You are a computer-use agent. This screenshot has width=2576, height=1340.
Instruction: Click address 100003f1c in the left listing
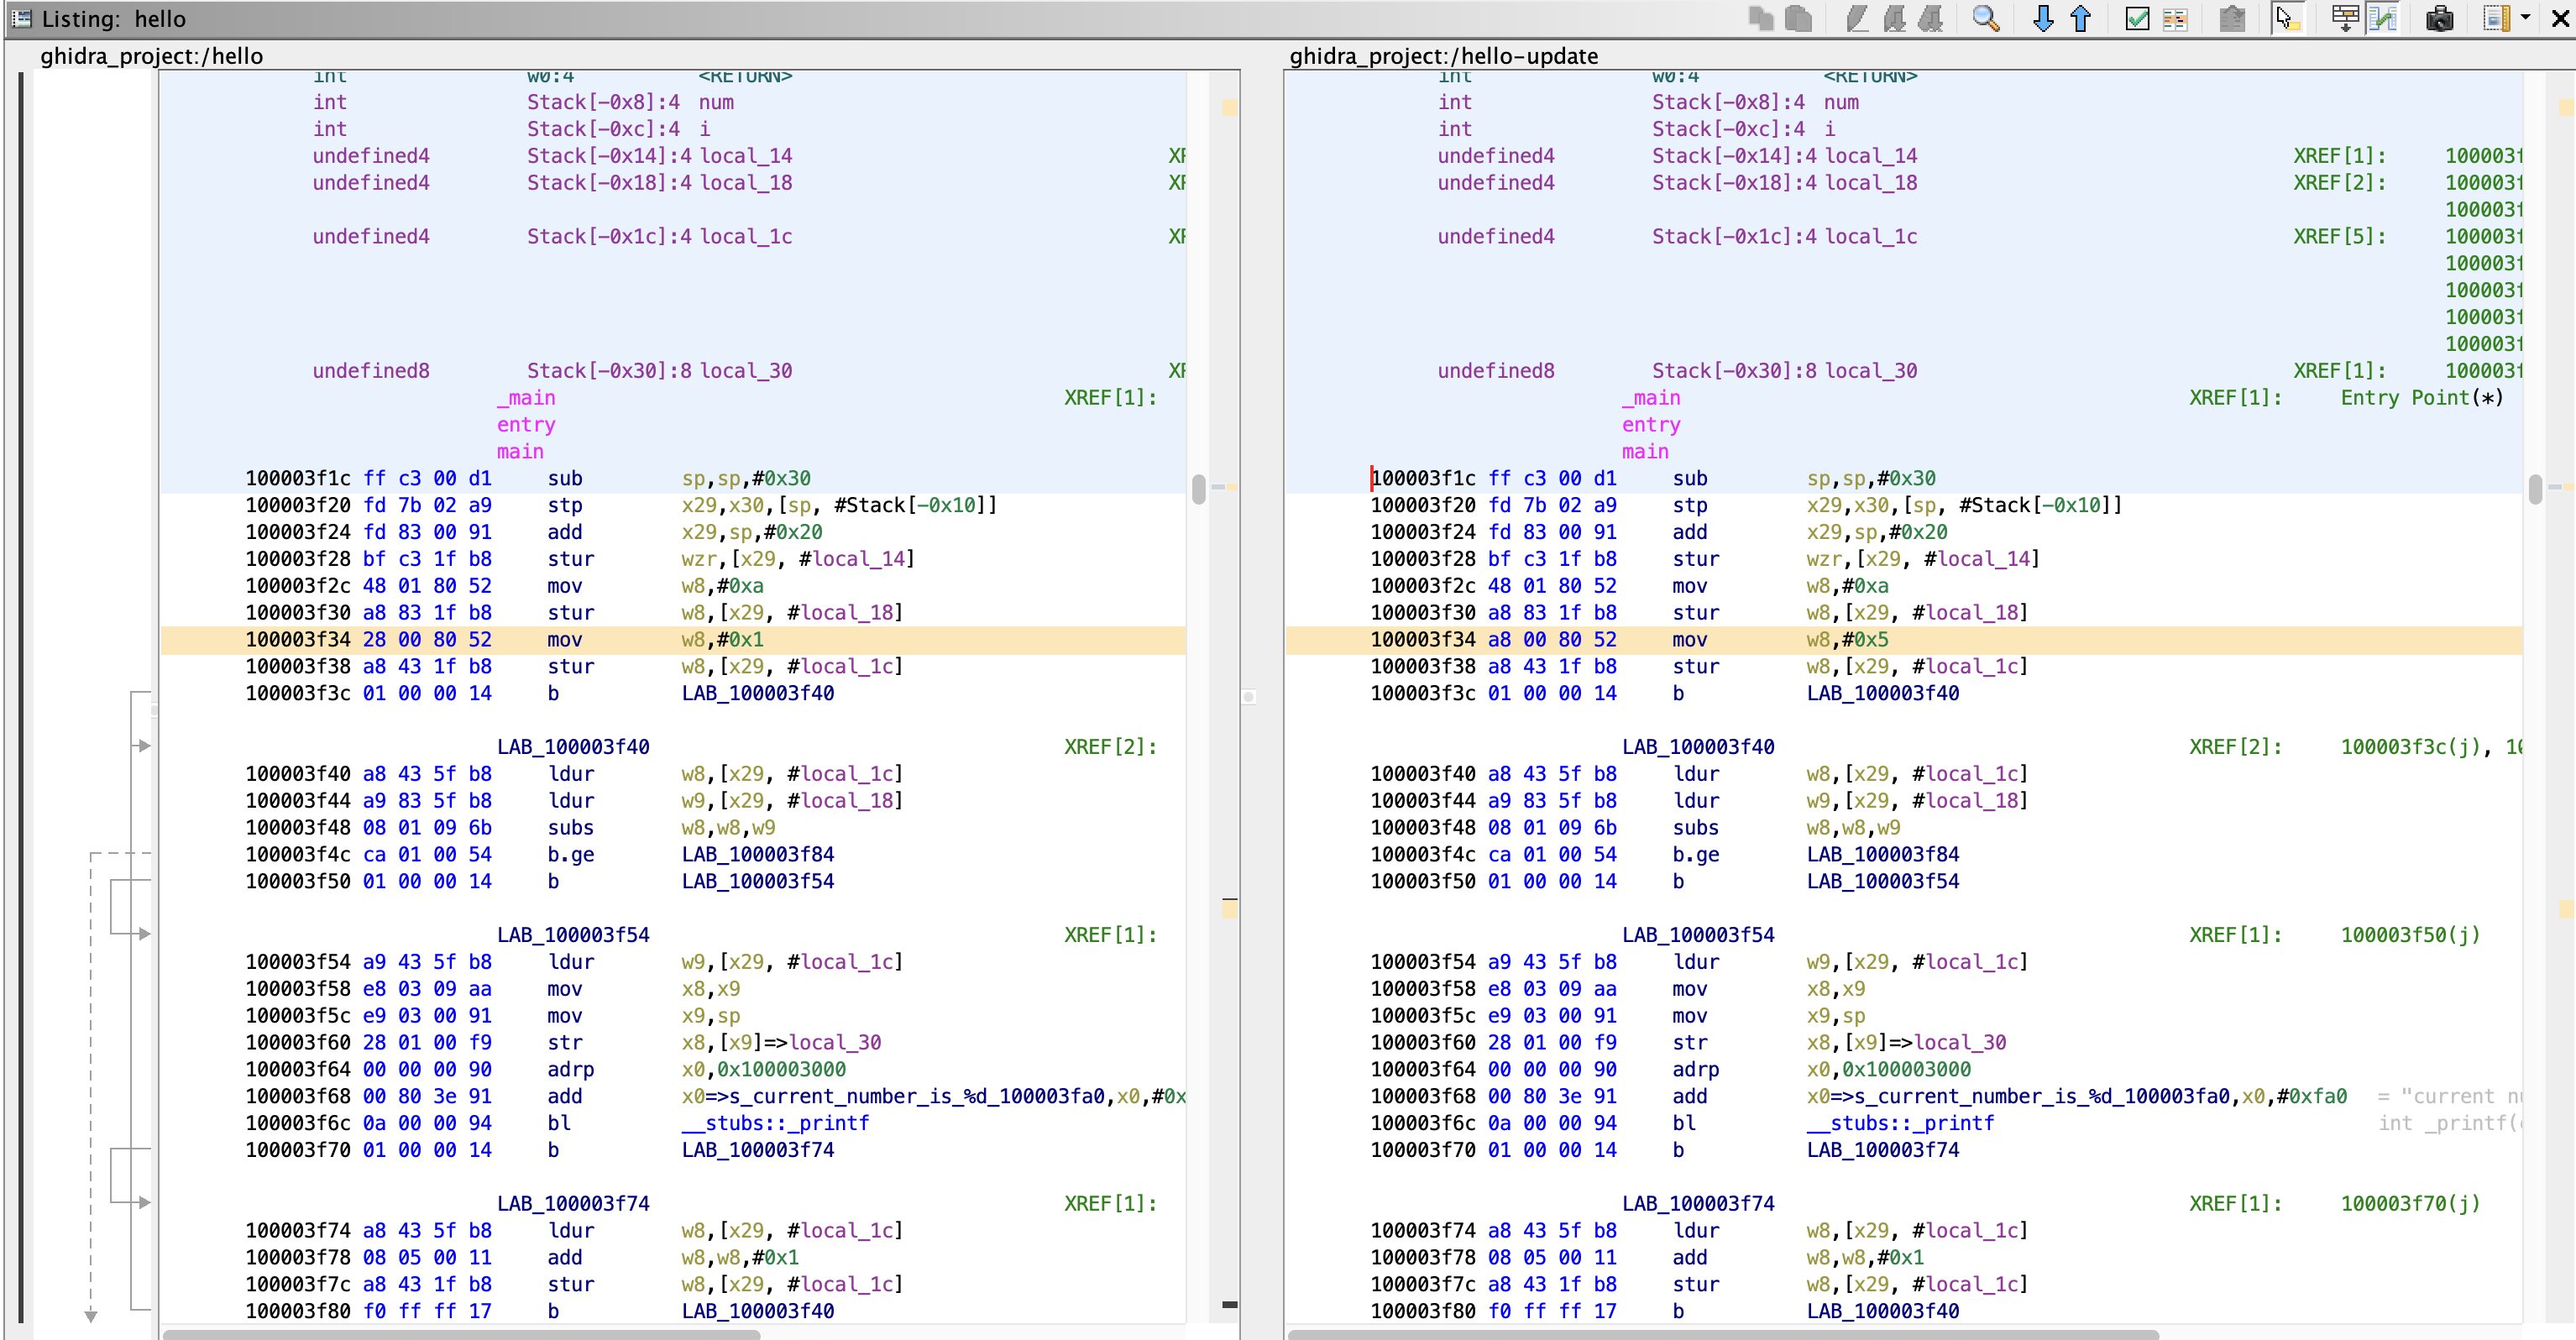tap(298, 479)
